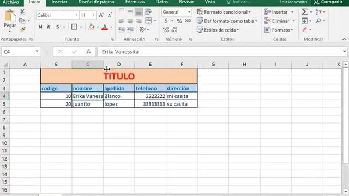Switch to the Insertar tab
This screenshot has height=196, width=349.
coord(59,2)
